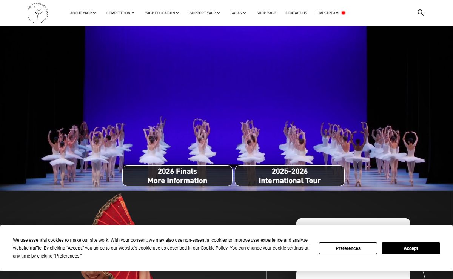Screen dimensions: 453x279
Task: Open the search magnifier icon
Action: click(421, 13)
